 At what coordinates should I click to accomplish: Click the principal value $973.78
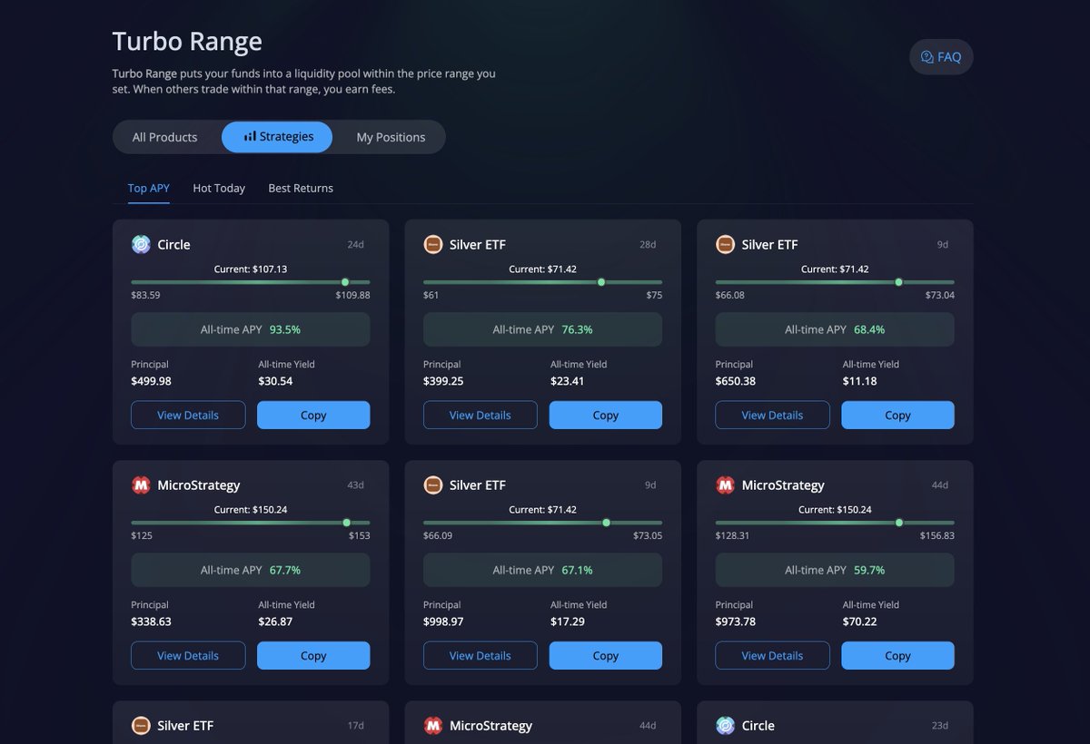tap(736, 622)
